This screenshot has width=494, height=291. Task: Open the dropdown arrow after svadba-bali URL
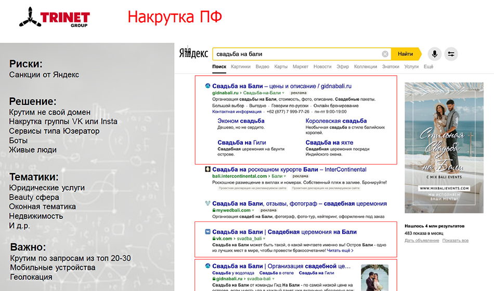pyautogui.click(x=273, y=279)
